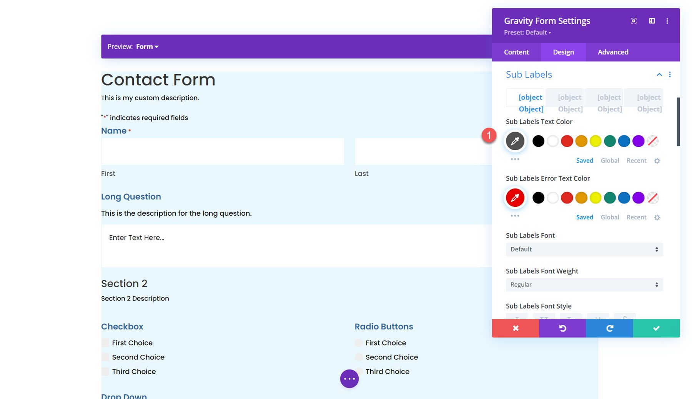The image size is (692, 399).
Task: Check the Third Choice checkbox
Action: click(105, 371)
